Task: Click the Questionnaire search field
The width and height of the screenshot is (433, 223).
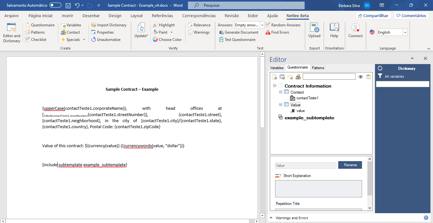Action: (x=329, y=76)
